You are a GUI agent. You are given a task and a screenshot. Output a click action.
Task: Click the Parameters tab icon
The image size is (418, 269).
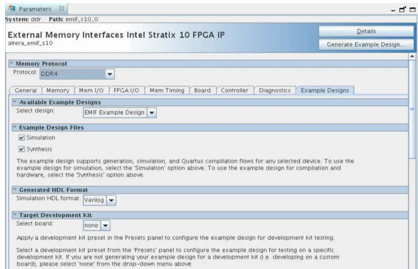pos(12,9)
